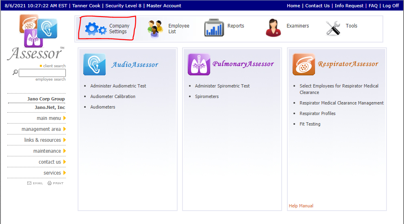Open Respirator Medical Clearance Management
Image resolution: width=404 pixels, height=224 pixels.
pos(341,103)
